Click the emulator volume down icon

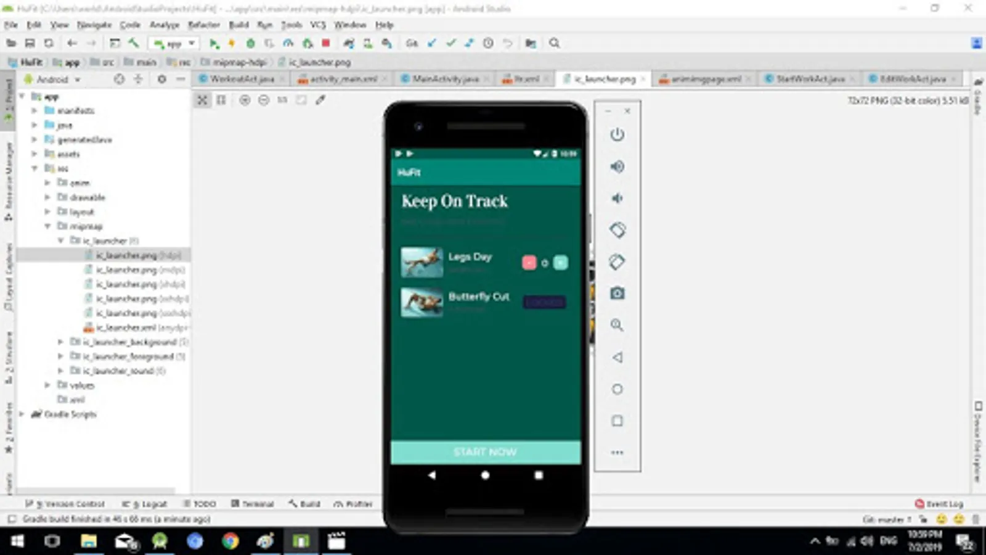point(617,198)
